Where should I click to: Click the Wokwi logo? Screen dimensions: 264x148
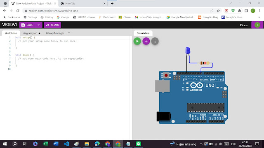9,25
